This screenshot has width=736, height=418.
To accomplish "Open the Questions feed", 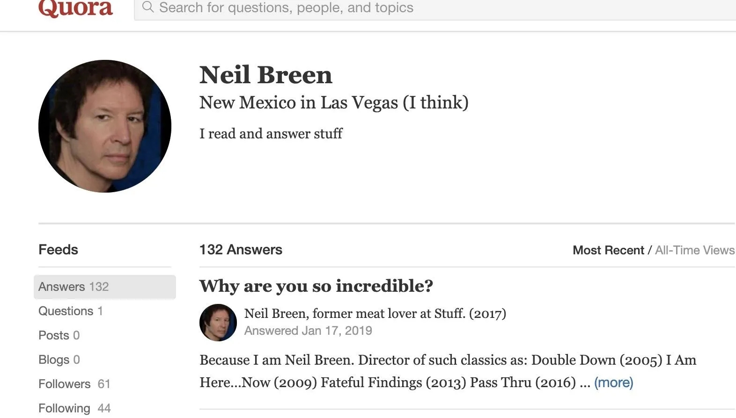I will pyautogui.click(x=70, y=311).
